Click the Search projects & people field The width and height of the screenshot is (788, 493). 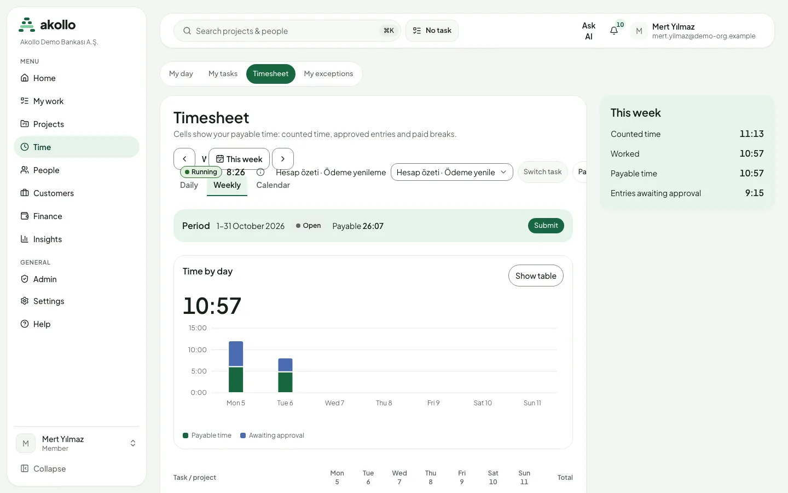point(287,31)
